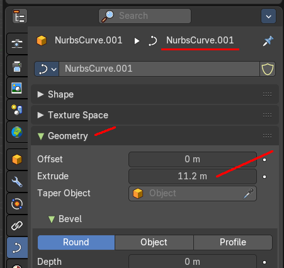Image resolution: width=284 pixels, height=268 pixels.
Task: Toggle the pin icon for properties context
Action: [x=268, y=41]
